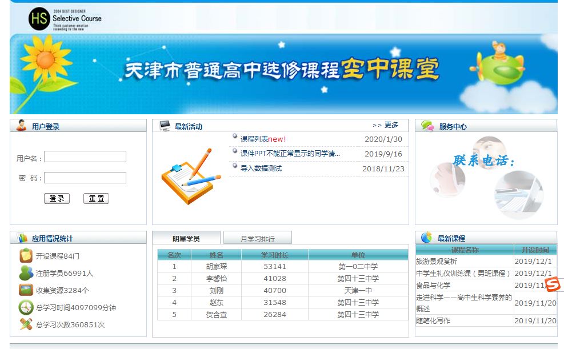Viewport: 564px width, 349px height.
Task: Open the 随笔化写作 course
Action: [433, 320]
